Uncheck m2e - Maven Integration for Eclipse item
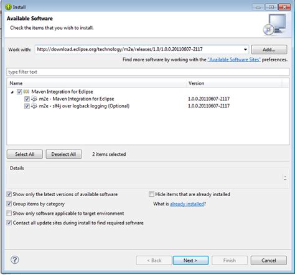 tap(27, 99)
